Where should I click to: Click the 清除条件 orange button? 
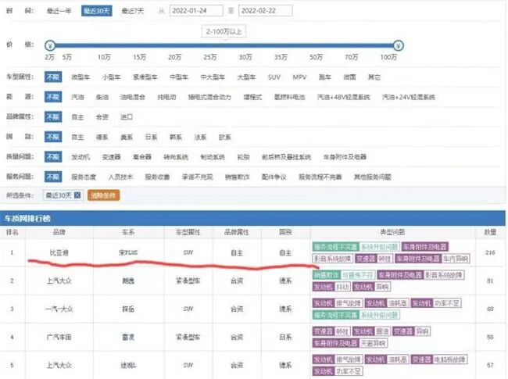pyautogui.click(x=103, y=195)
